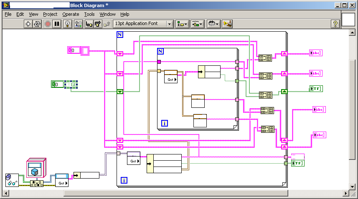Screen dimensions: 358x199
Task: Click the Abort Execution stop button
Action: point(48,24)
